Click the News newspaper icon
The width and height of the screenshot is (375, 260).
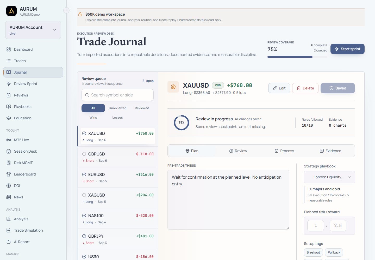pyautogui.click(x=9, y=197)
